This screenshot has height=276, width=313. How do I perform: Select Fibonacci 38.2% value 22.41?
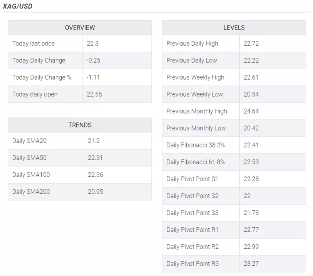251,145
